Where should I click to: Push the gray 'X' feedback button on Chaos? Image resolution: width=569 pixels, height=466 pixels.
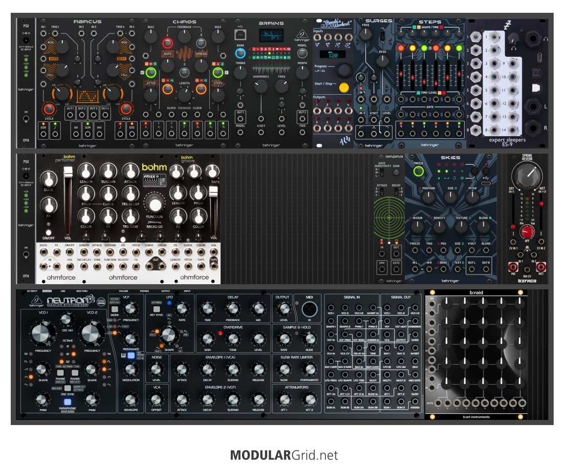tap(201, 43)
